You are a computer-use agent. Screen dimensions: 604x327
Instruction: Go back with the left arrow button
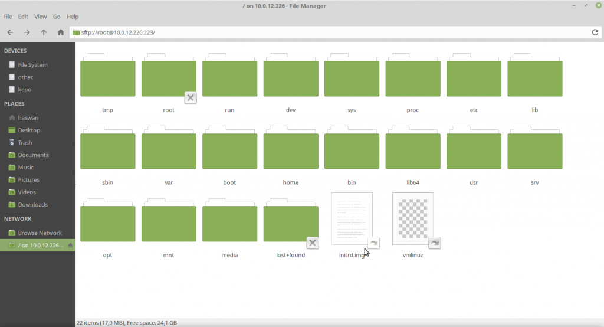coord(11,32)
